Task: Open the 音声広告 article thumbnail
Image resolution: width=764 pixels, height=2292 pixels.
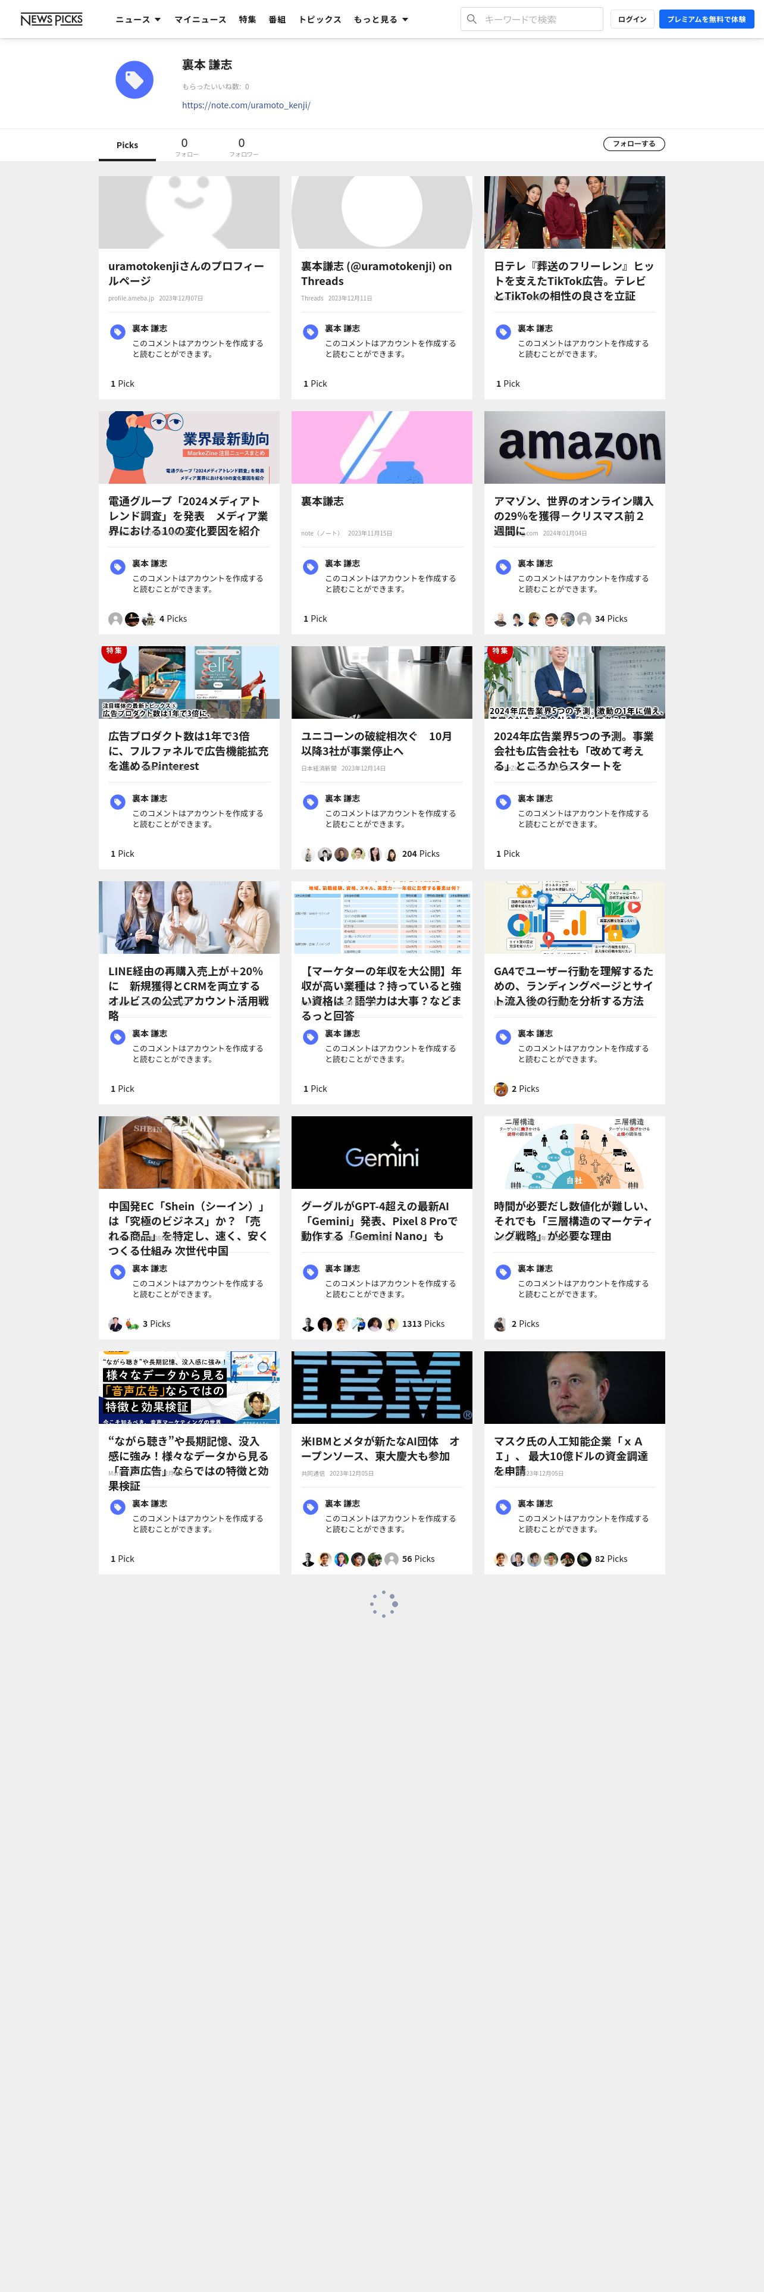Action: tap(189, 1387)
